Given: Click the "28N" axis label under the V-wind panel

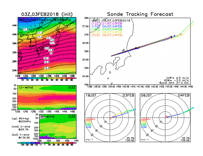Looking at the screenshot, I should pyautogui.click(x=39, y=141).
